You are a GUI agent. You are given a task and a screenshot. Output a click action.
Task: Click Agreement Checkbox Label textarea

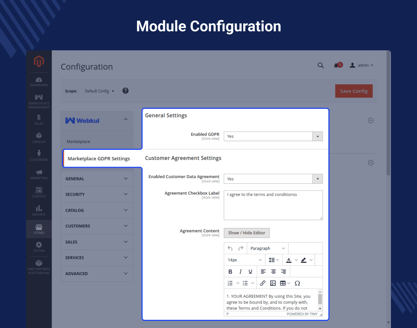pos(273,205)
